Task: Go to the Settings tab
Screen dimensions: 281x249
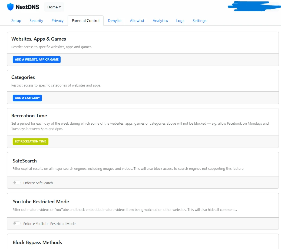Action: click(199, 21)
